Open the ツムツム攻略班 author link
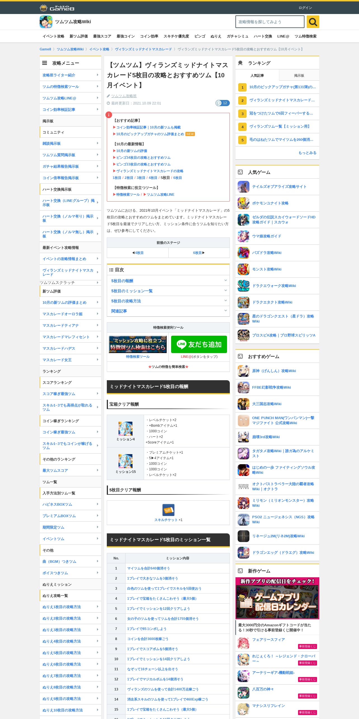This screenshot has height=719, width=359. 124,96
